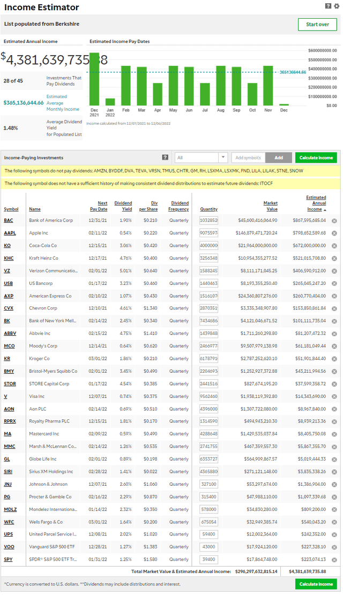The image size is (343, 595).
Task: Sort by Div per Share column
Action: point(148,206)
